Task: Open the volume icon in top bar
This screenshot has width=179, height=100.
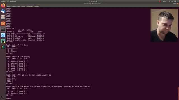Action: pyautogui.click(x=172, y=1)
